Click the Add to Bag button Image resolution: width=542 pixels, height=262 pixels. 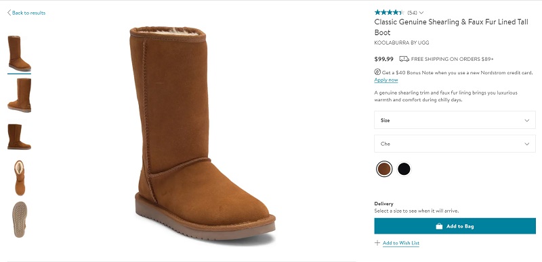[x=455, y=226]
